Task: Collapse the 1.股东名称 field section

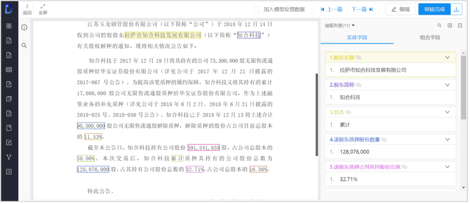Action: coord(447,57)
